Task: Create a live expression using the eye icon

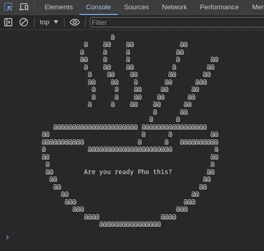Action: 75,22
